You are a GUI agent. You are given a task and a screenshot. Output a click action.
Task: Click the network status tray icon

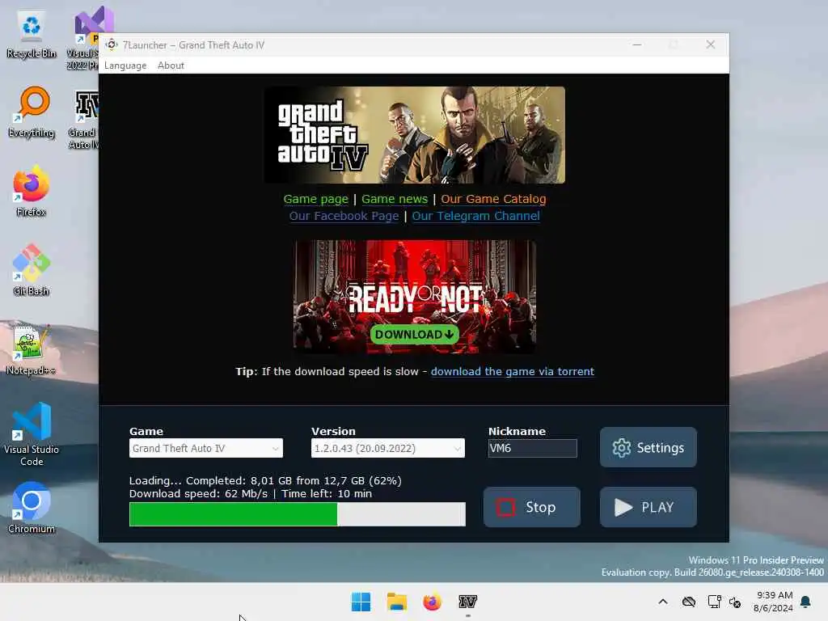point(714,602)
